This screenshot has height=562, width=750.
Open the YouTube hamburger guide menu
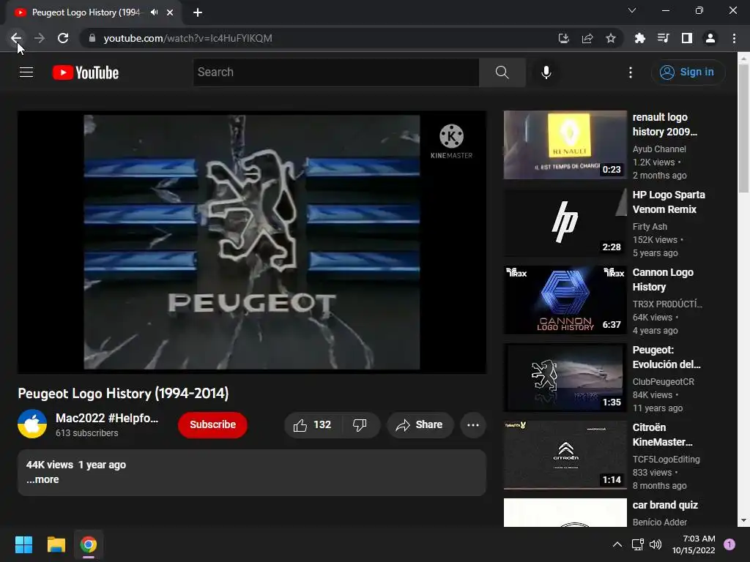(x=26, y=72)
